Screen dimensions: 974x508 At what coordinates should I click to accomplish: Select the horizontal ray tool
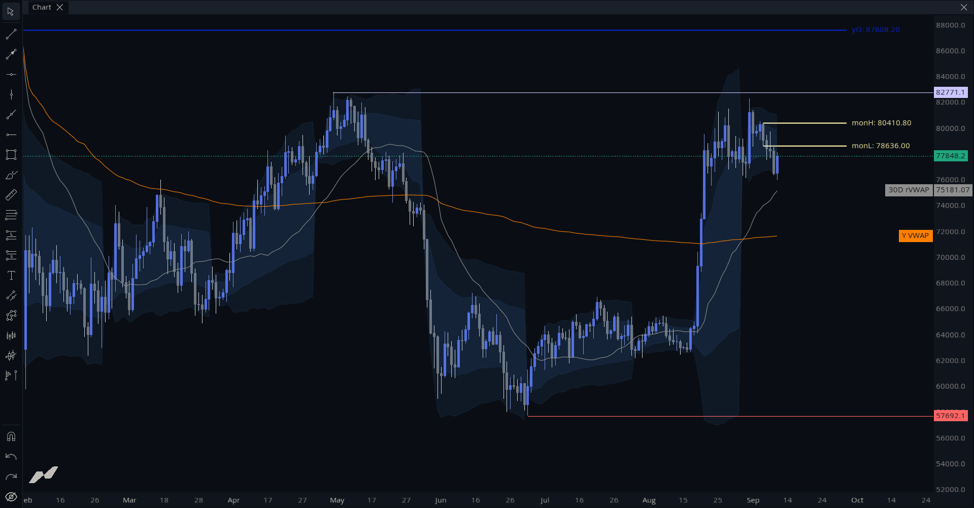(11, 134)
